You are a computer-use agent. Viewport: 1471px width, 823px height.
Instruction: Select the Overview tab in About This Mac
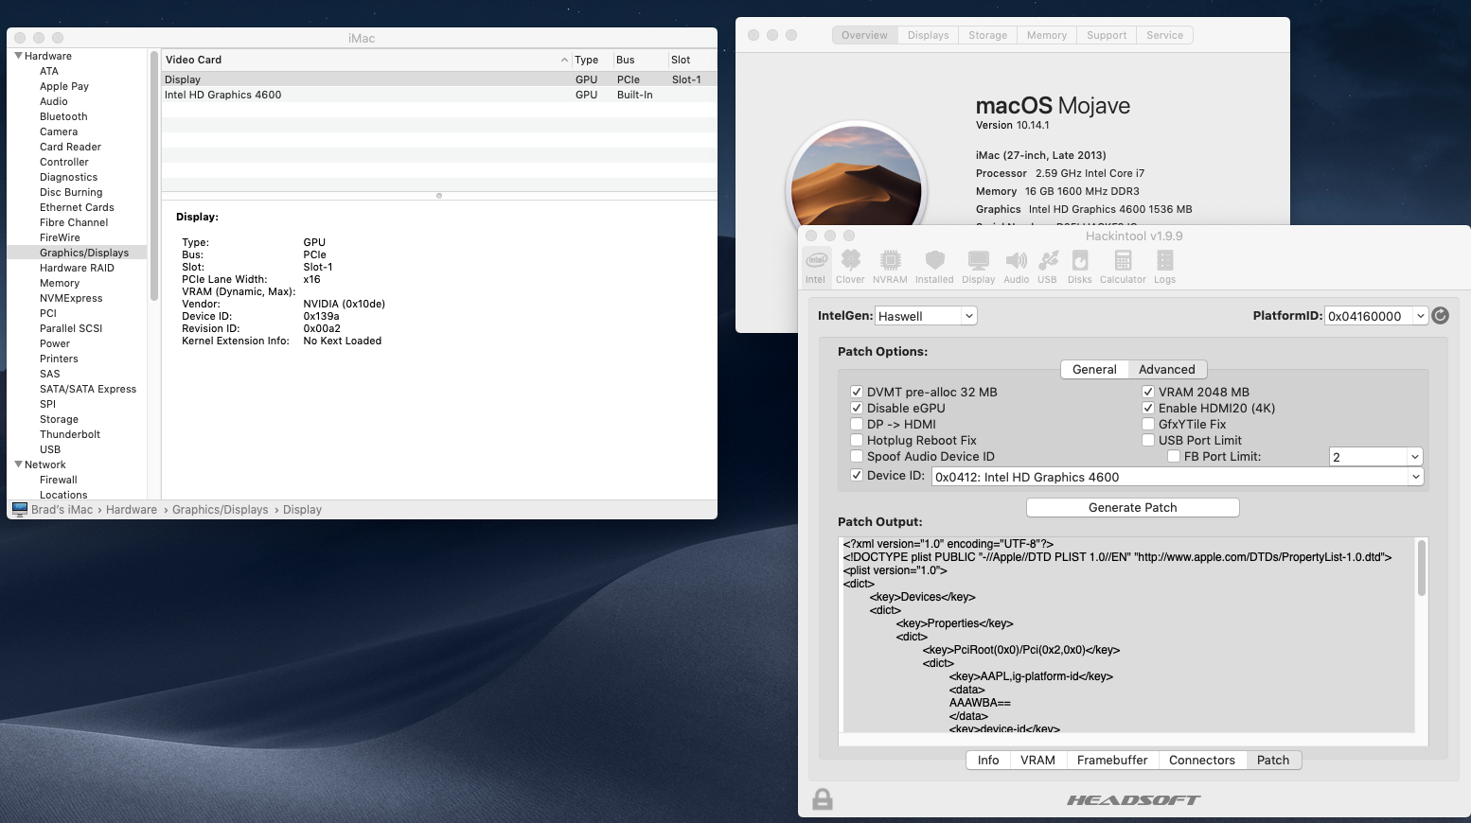click(x=864, y=35)
